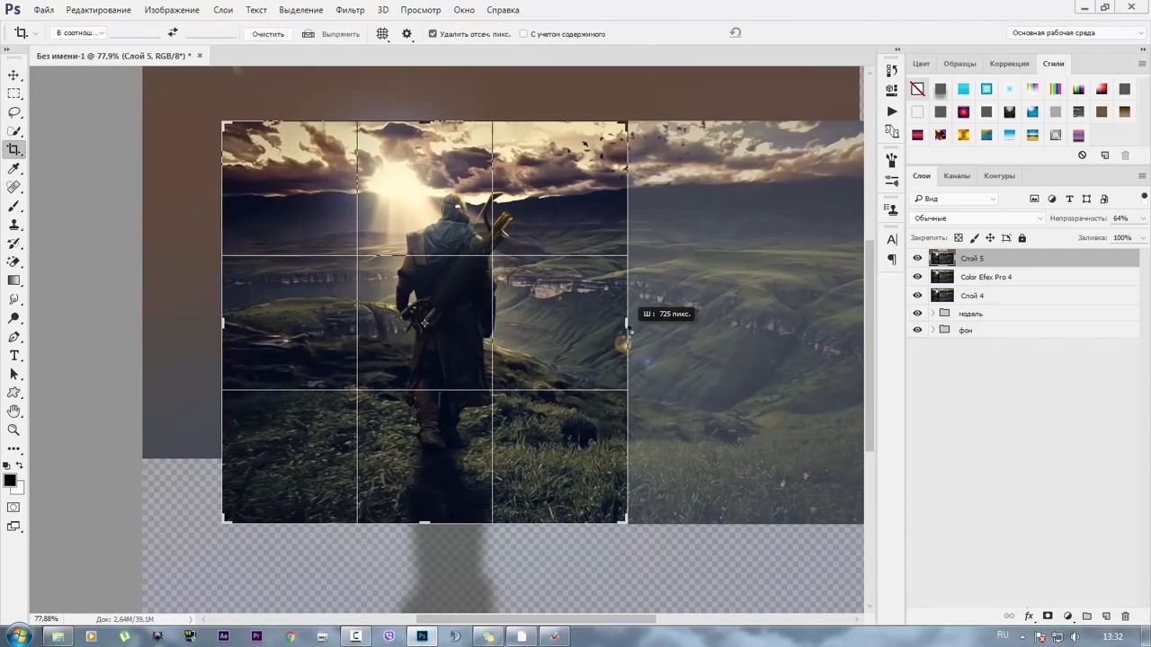This screenshot has height=647, width=1151.
Task: Open the Paragraph panel icon
Action: click(891, 260)
